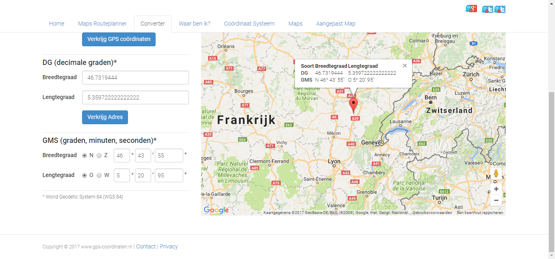Screen dimensions: 555x259
Task: Click the Breedtegraad minutes field showing 43
Action: (x=143, y=155)
